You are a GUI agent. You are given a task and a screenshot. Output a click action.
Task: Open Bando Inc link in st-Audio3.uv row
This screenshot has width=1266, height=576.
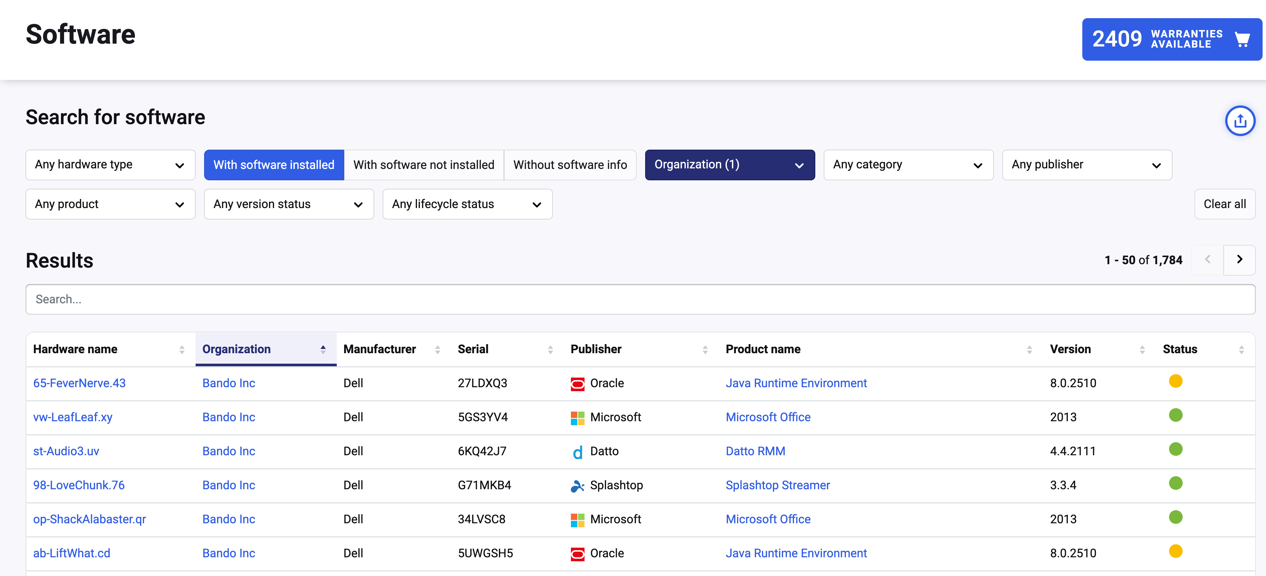tap(228, 451)
